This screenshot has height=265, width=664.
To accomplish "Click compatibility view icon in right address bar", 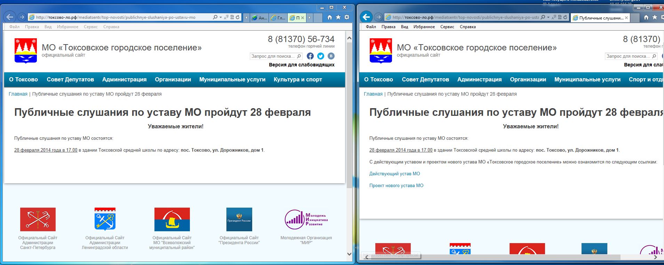I will [560, 17].
